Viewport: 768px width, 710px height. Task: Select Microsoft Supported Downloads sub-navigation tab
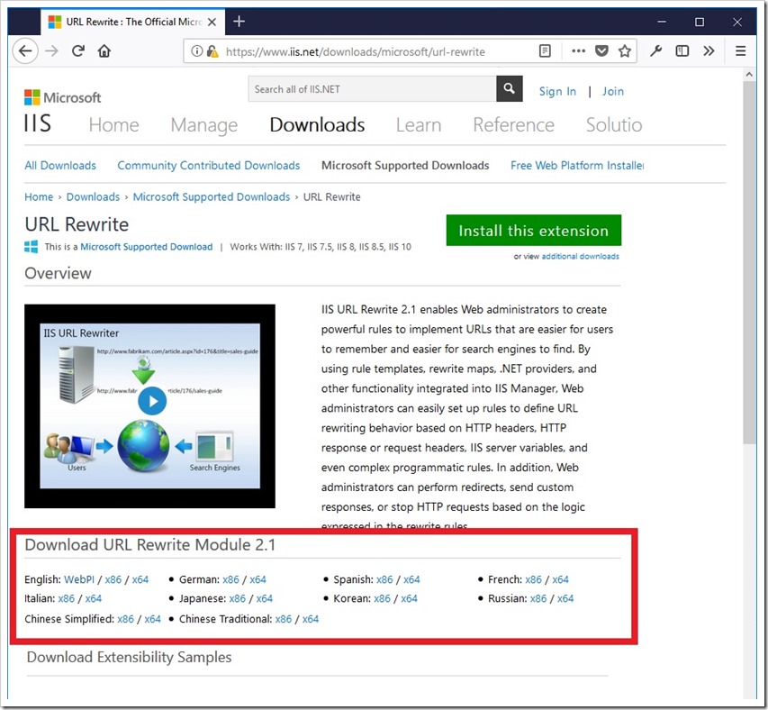coord(405,166)
